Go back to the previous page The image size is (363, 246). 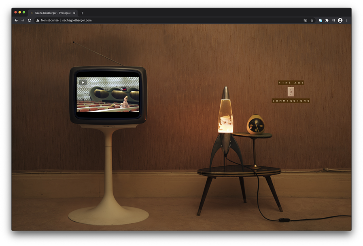(x=16, y=20)
